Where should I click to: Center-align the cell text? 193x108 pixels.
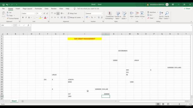pyautogui.click(x=55, y=17)
